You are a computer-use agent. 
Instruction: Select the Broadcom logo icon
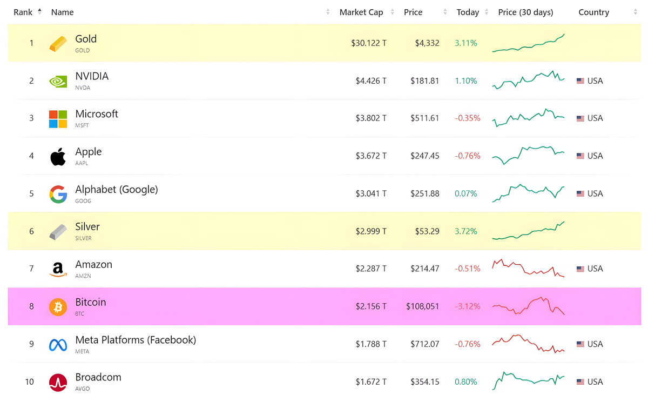(58, 381)
